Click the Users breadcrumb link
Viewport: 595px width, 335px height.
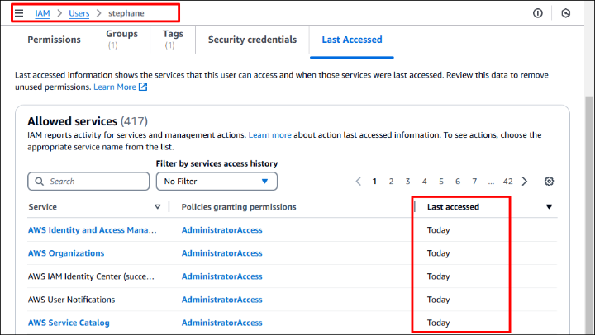pyautogui.click(x=79, y=13)
